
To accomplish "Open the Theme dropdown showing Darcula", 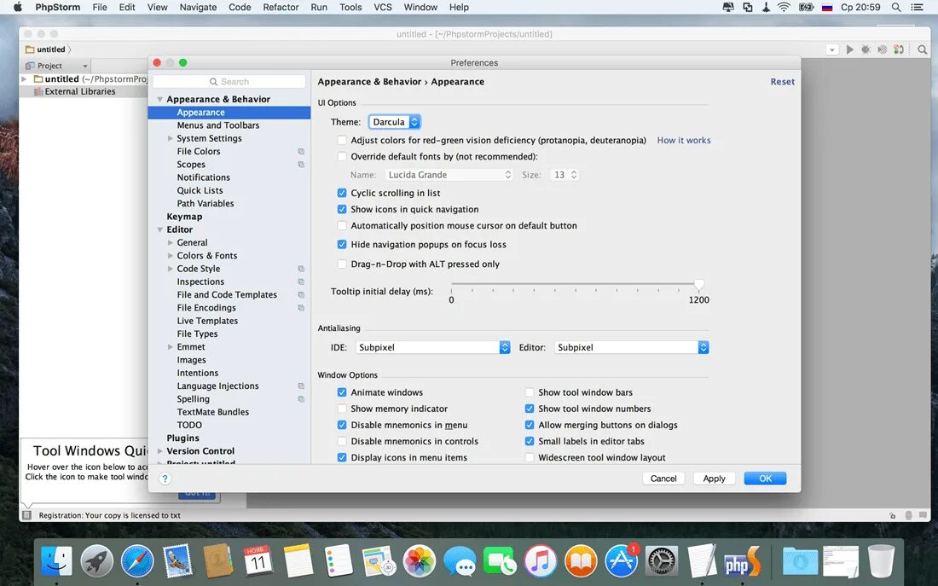I will point(394,122).
